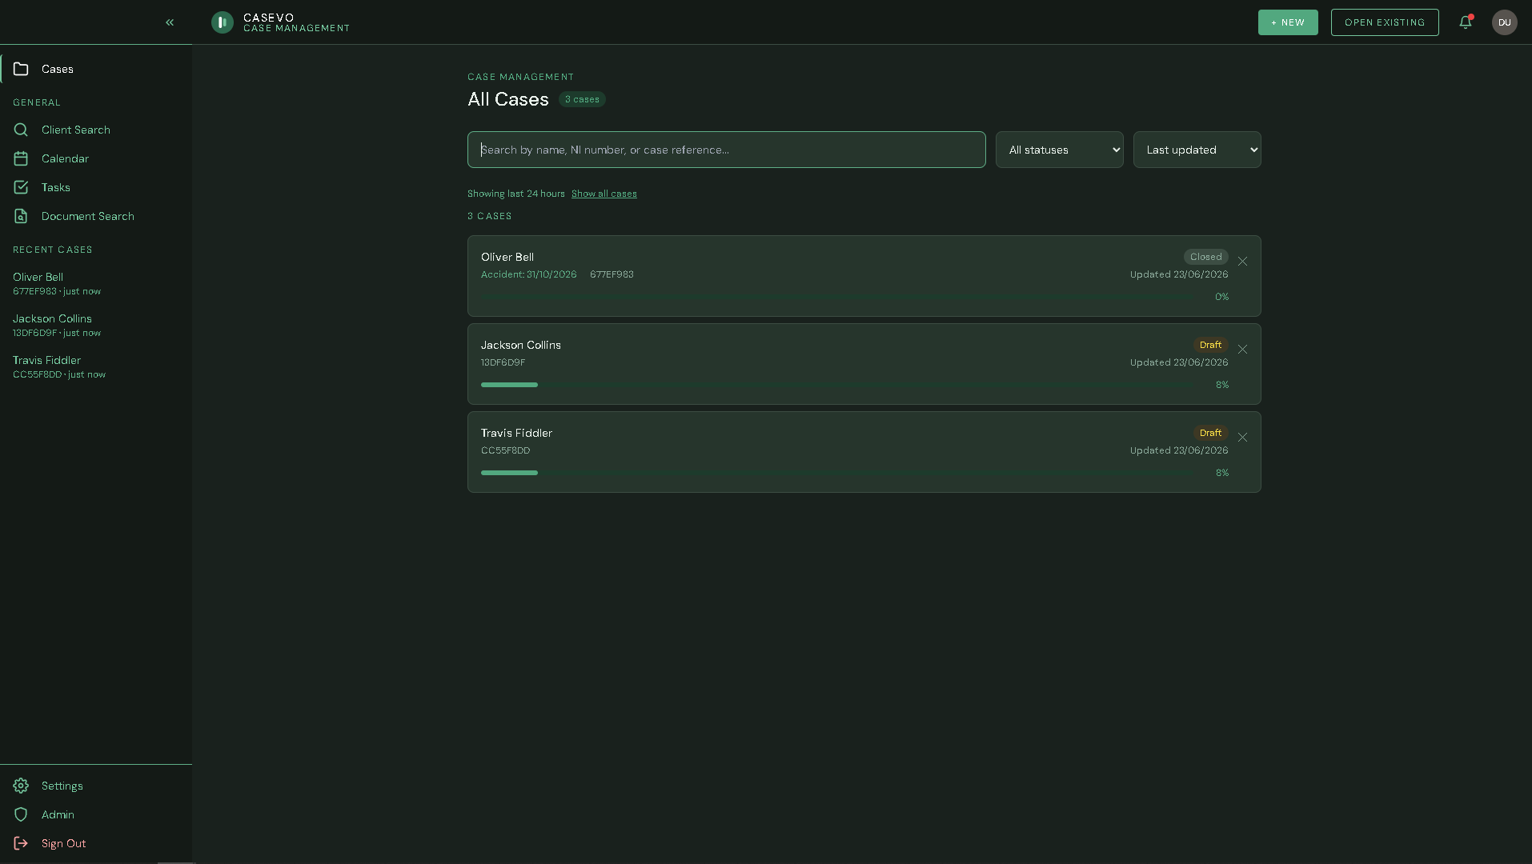
Task: Click the Settings gear icon
Action: click(x=21, y=786)
